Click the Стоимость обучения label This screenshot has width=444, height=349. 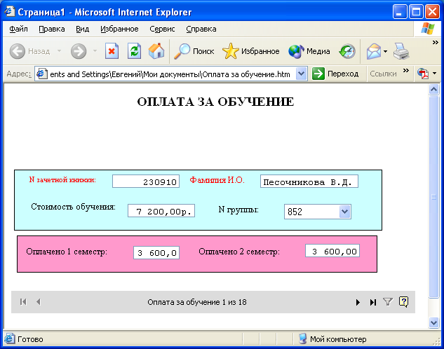click(74, 207)
